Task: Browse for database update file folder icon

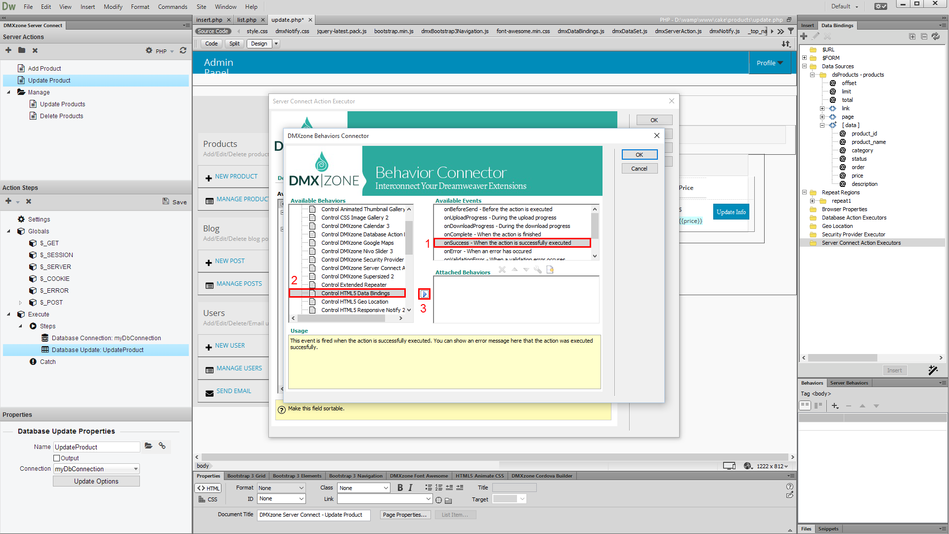Action: pos(148,446)
